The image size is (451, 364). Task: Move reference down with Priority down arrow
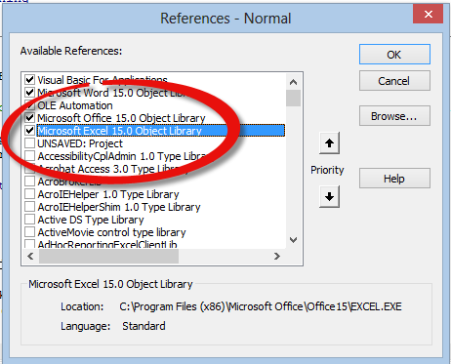click(x=329, y=196)
